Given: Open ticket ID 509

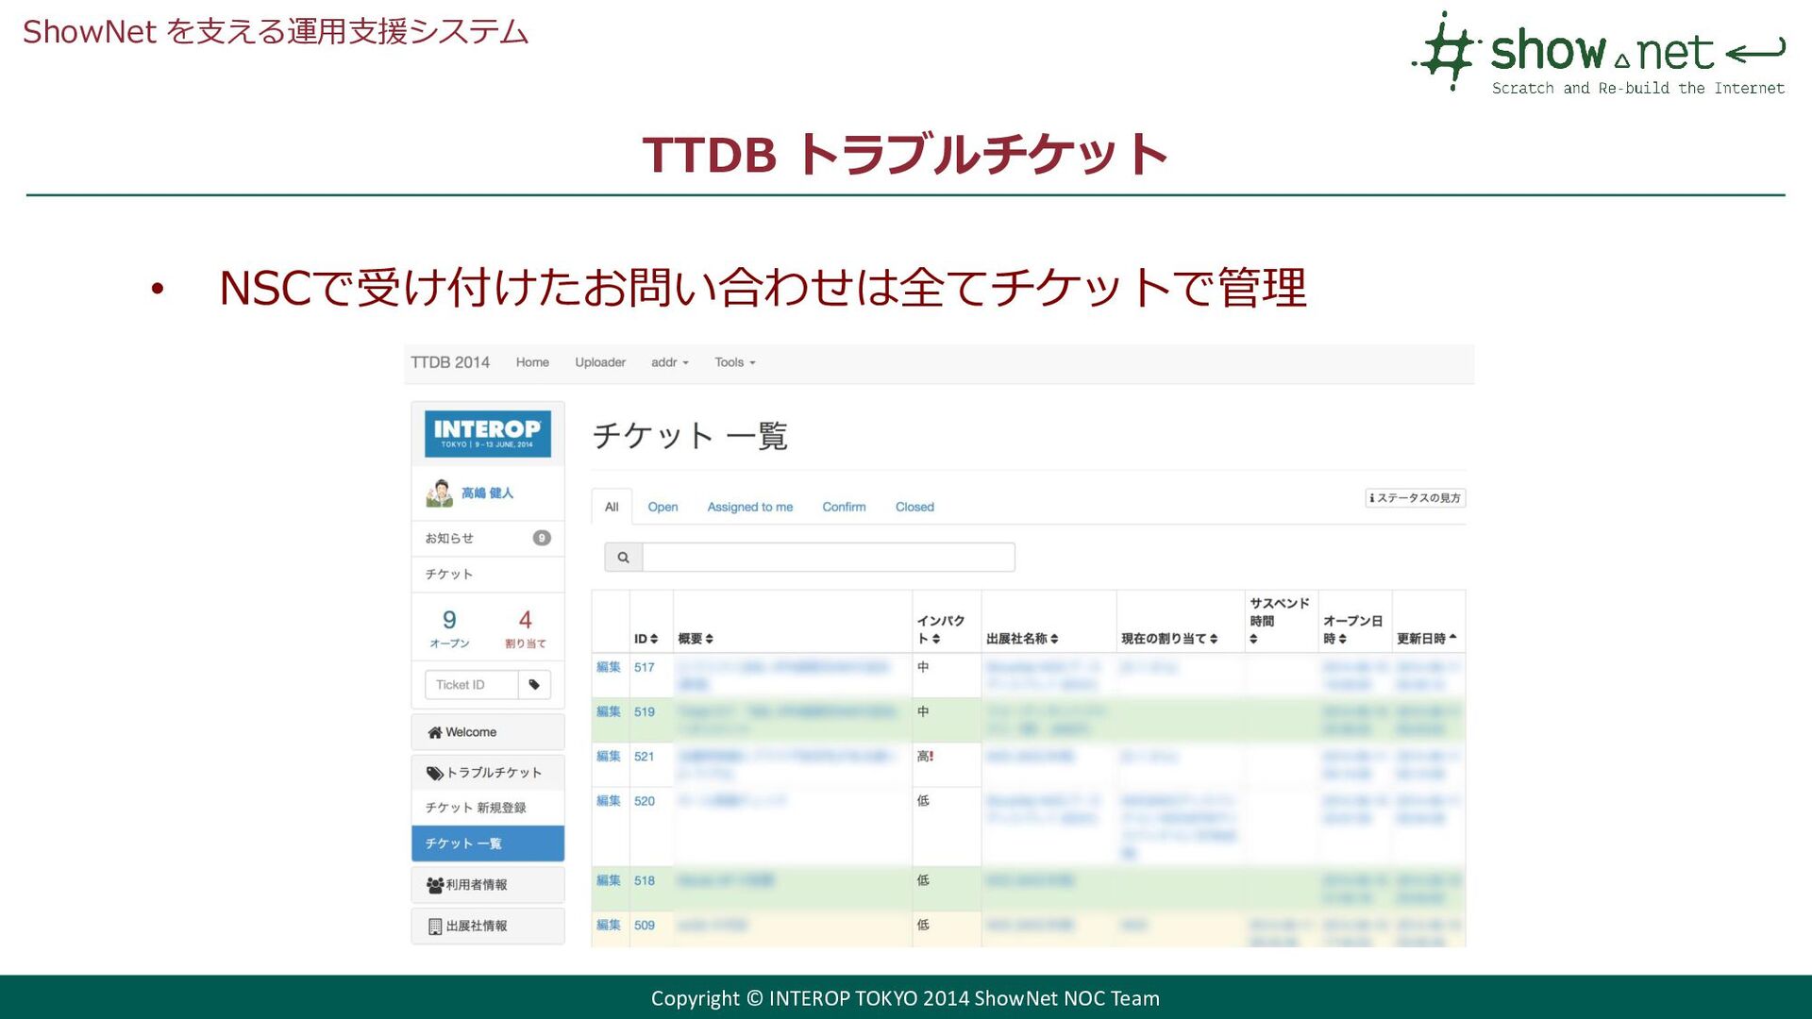Looking at the screenshot, I should click(645, 925).
